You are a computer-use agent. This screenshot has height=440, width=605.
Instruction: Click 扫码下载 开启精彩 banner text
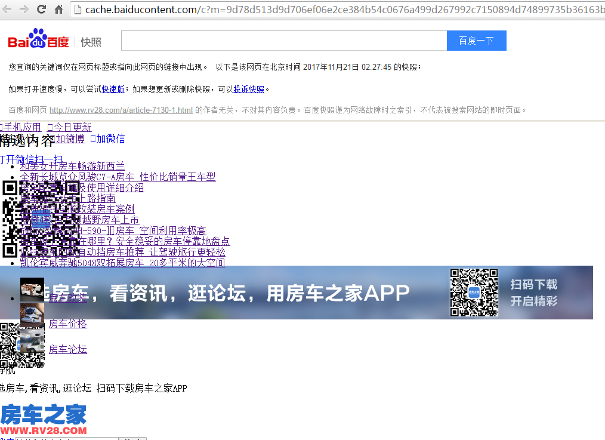point(534,293)
